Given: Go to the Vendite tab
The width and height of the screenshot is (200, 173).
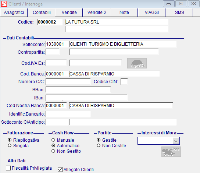Looking at the screenshot, I should pyautogui.click(x=69, y=13).
